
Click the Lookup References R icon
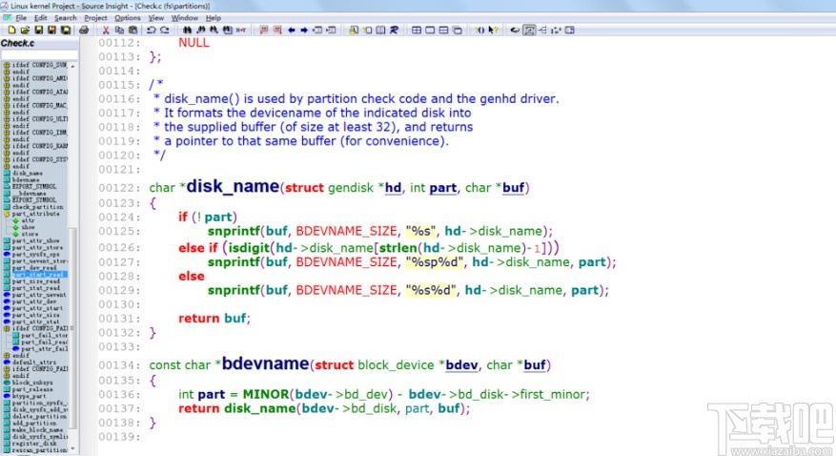(x=394, y=31)
